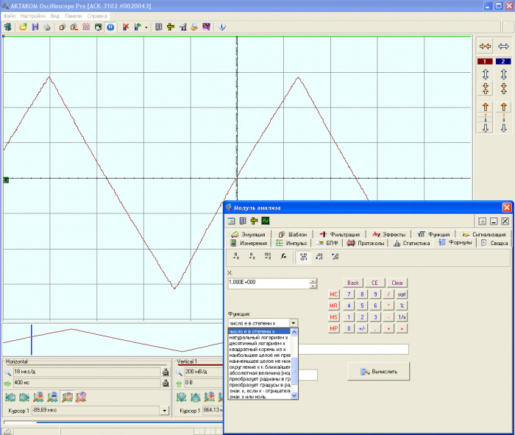The height and width of the screenshot is (435, 515).
Task: Click the X value input field
Action: [269, 283]
